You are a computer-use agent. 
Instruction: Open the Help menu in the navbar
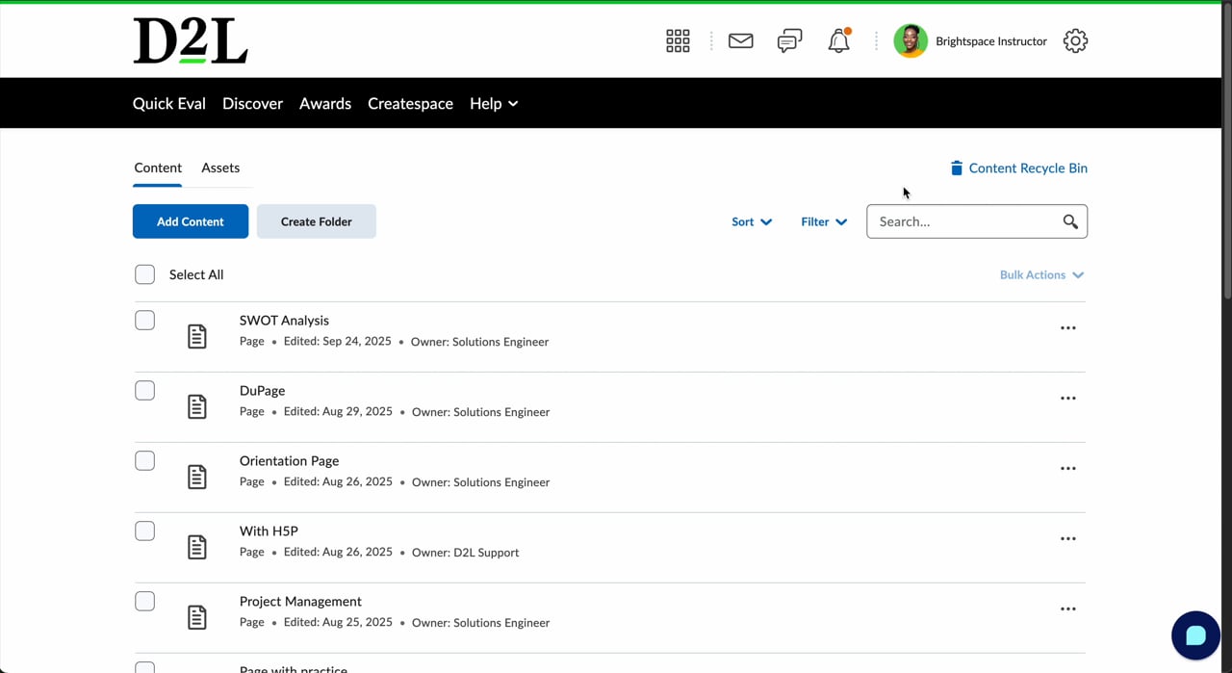494,103
